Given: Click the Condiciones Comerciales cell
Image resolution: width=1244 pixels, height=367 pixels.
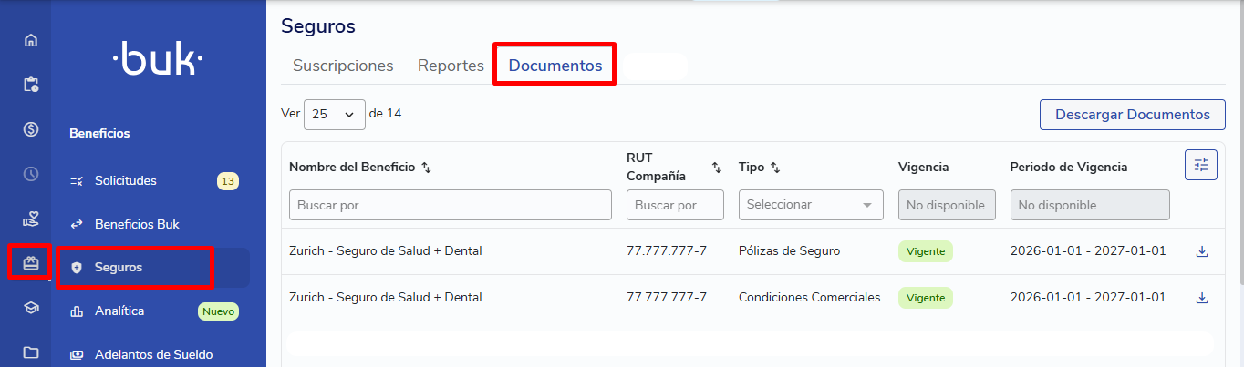Looking at the screenshot, I should coord(810,298).
